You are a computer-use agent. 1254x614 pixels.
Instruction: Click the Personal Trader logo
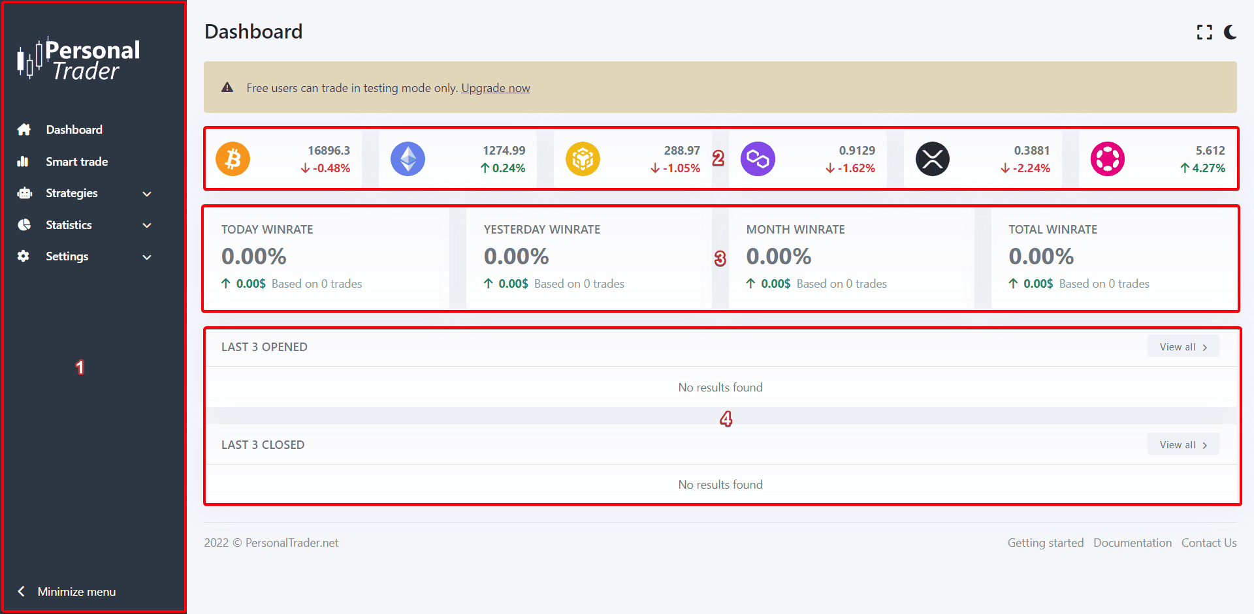[79, 59]
